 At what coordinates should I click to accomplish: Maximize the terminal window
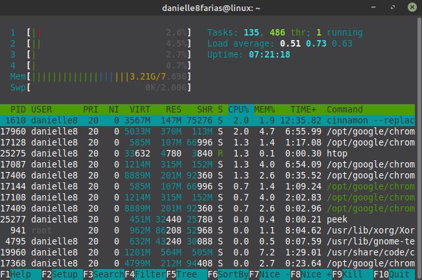[x=393, y=8]
